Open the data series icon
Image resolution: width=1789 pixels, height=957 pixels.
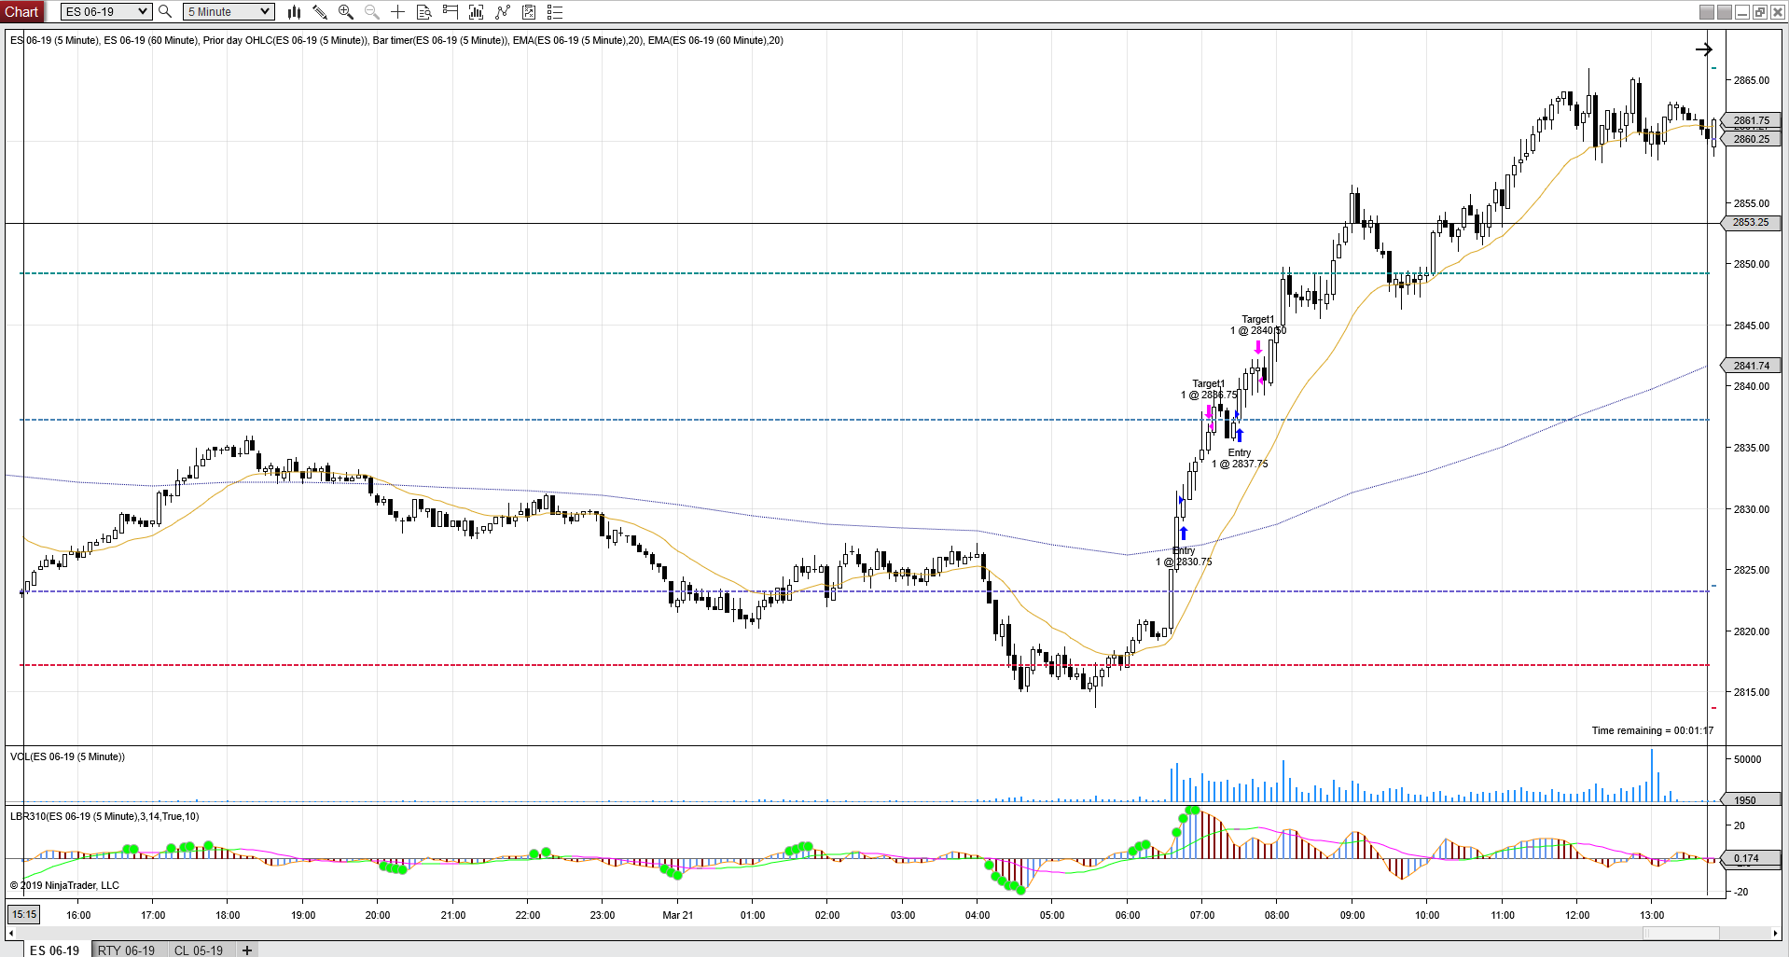tap(476, 11)
